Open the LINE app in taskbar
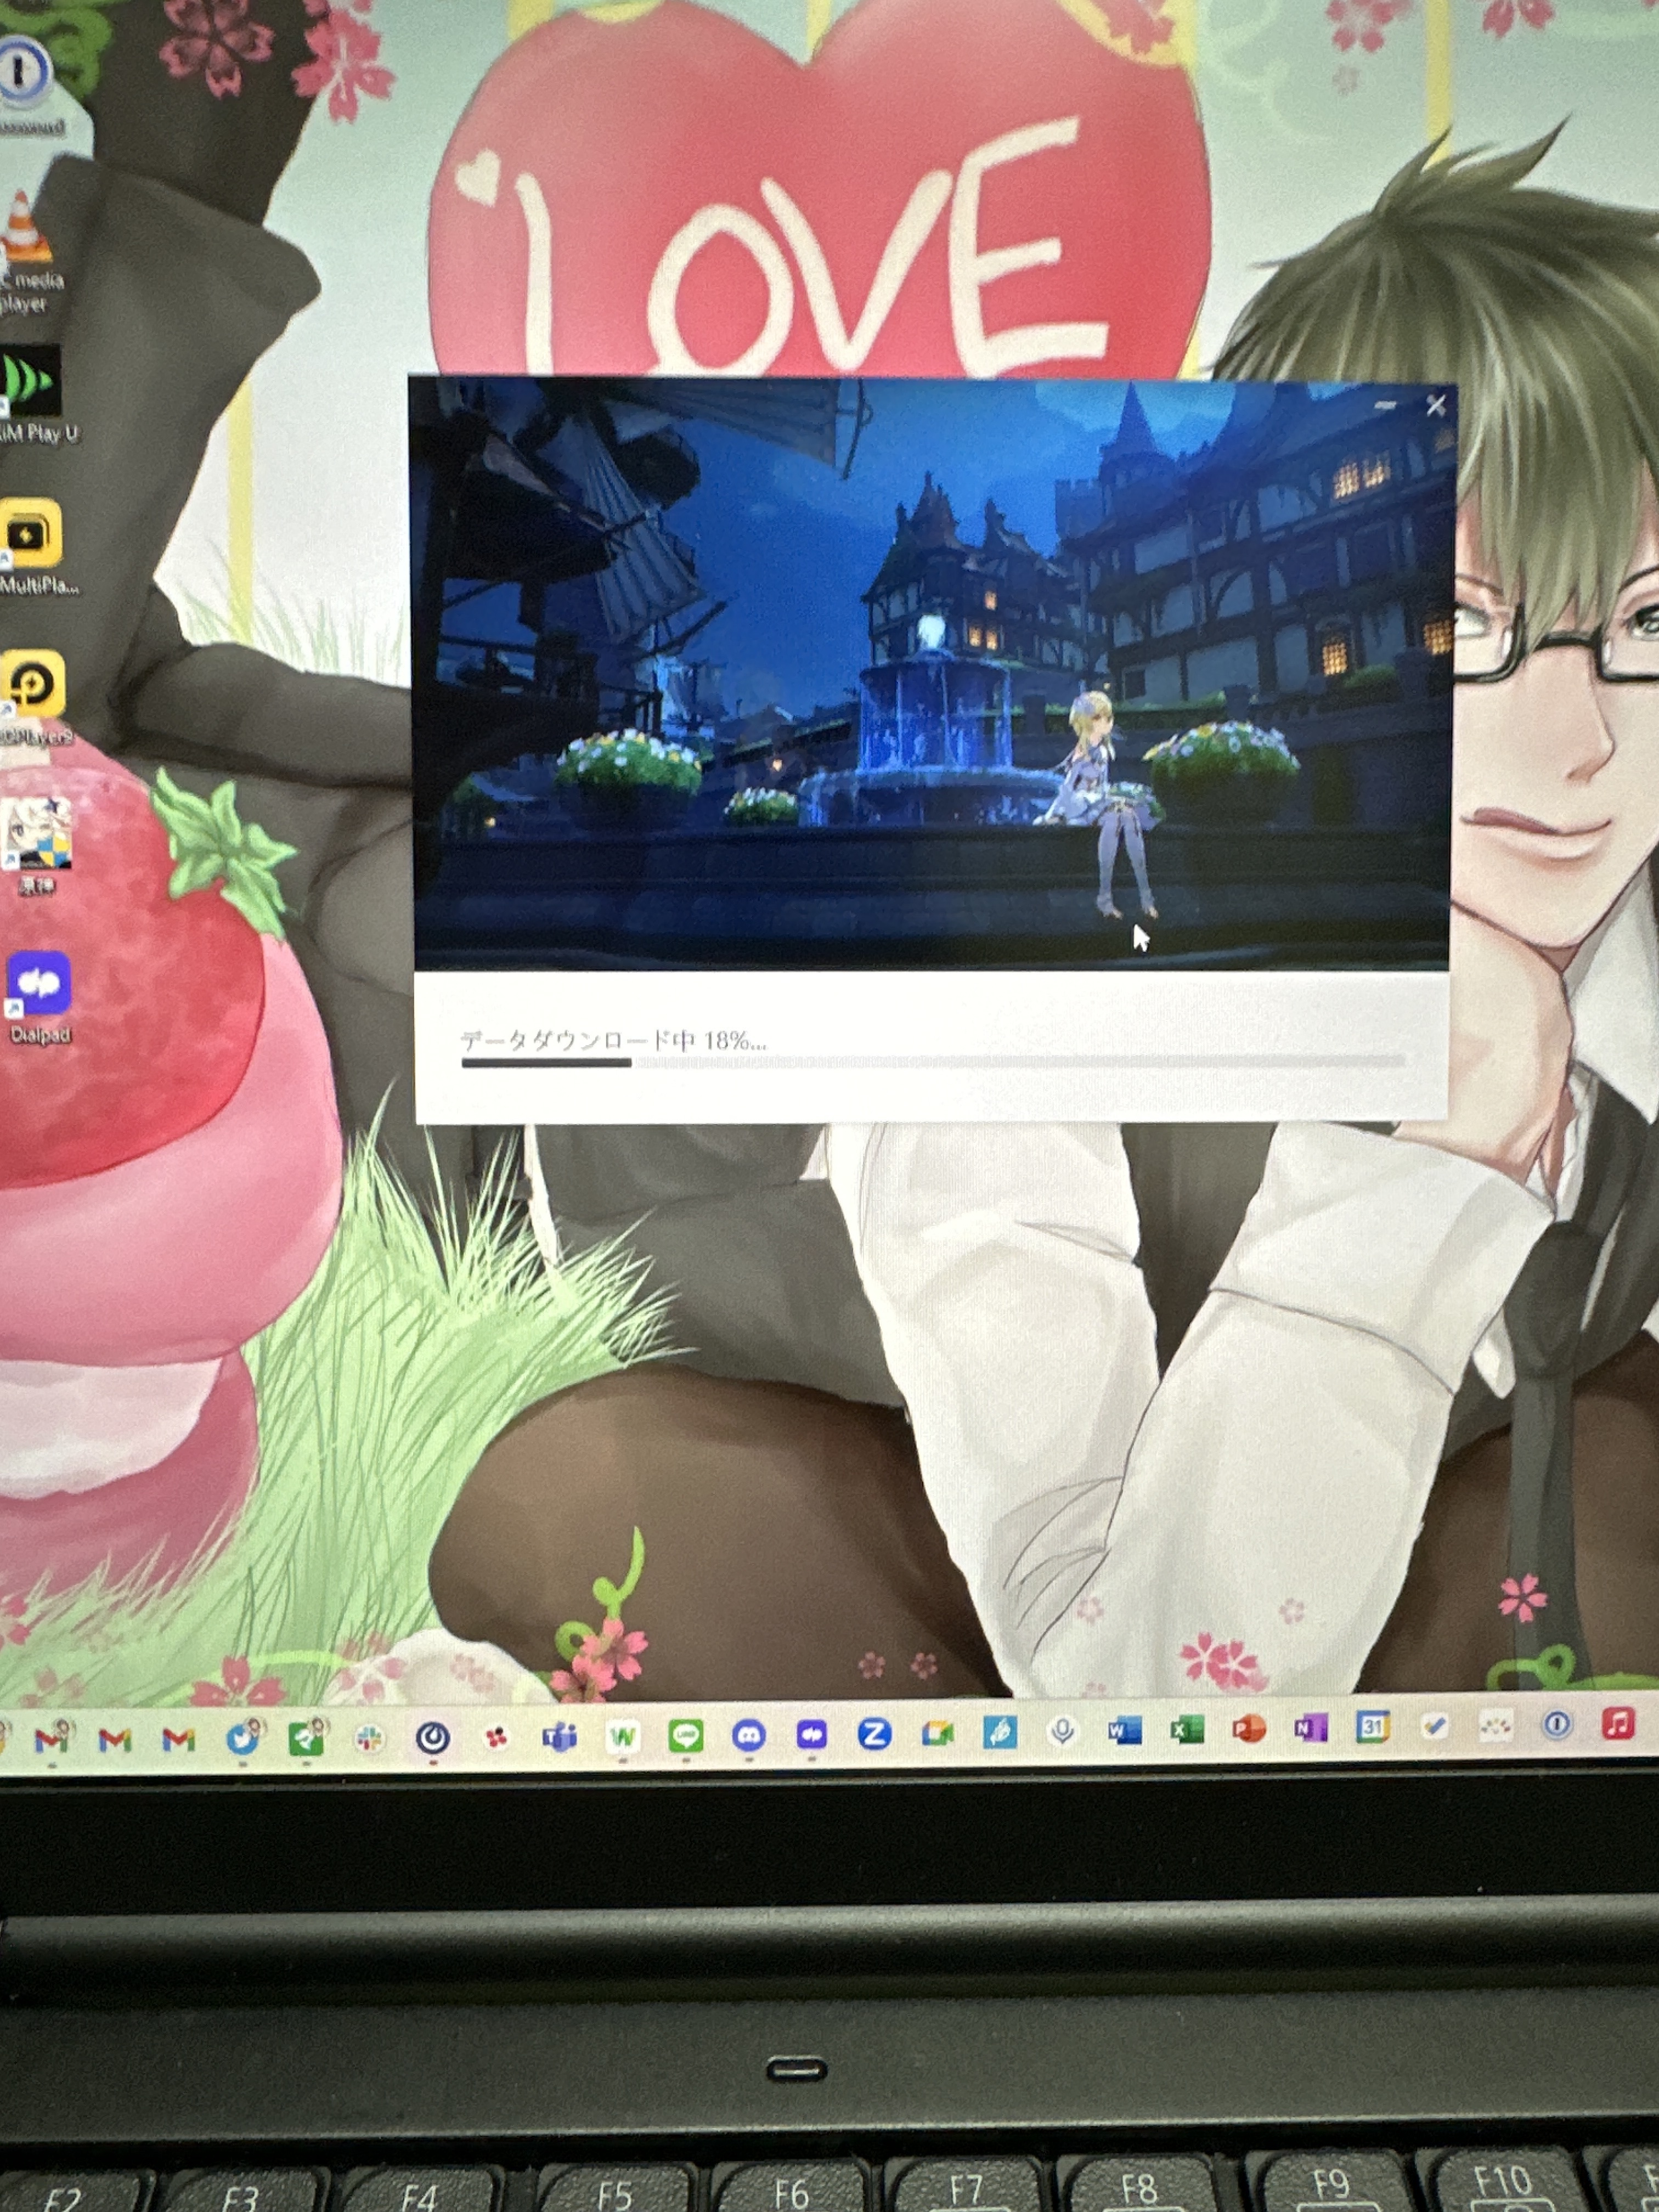 click(685, 1736)
